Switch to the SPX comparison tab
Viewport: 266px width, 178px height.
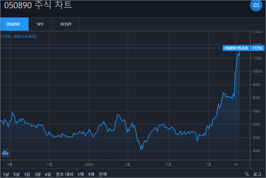[x=40, y=24]
